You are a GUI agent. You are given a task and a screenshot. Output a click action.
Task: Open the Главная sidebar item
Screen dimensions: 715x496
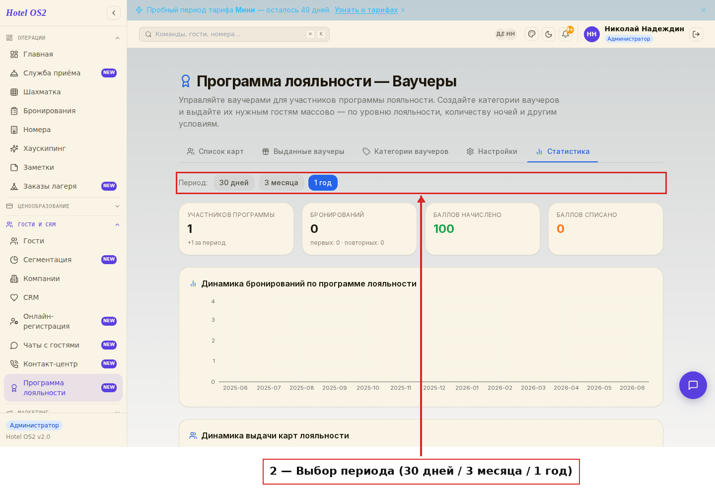pyautogui.click(x=63, y=54)
